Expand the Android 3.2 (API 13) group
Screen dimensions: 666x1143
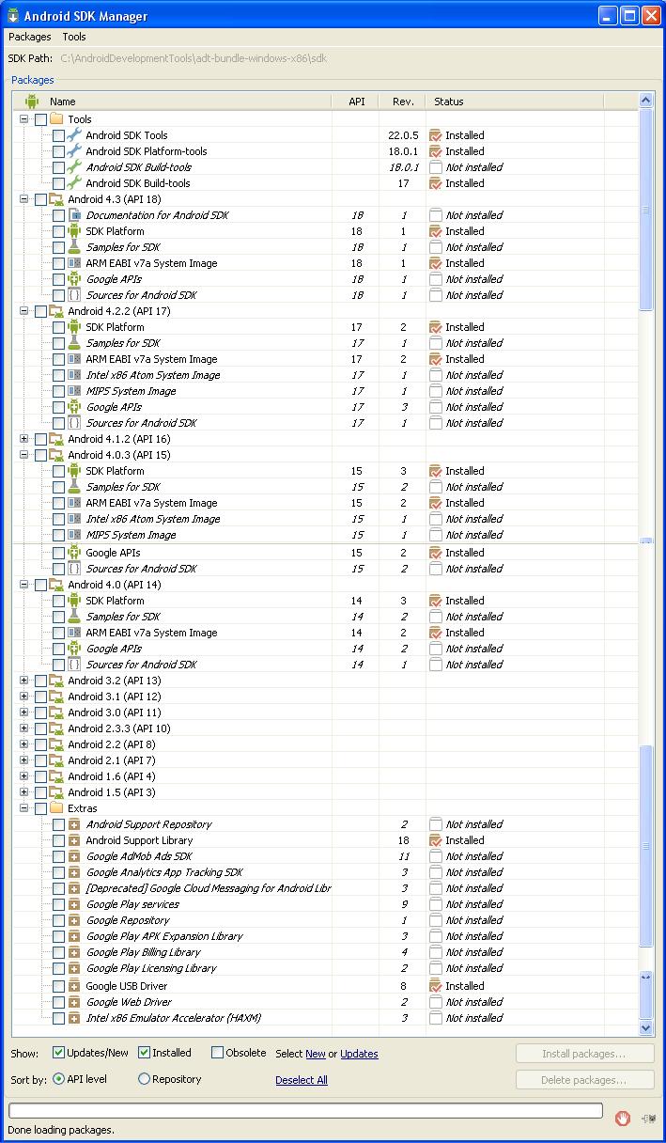pyautogui.click(x=24, y=681)
